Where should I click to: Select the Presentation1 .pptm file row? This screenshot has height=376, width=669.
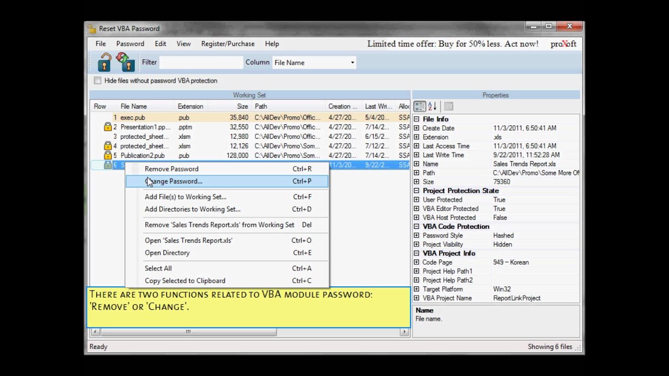250,127
